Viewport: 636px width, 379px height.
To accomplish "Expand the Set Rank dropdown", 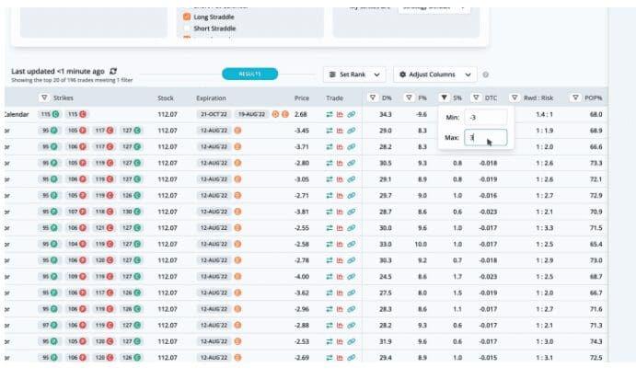I will (x=353, y=75).
